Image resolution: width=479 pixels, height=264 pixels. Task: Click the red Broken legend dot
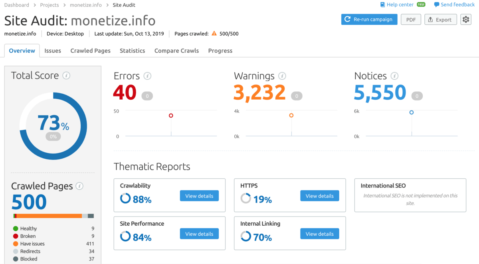point(16,236)
